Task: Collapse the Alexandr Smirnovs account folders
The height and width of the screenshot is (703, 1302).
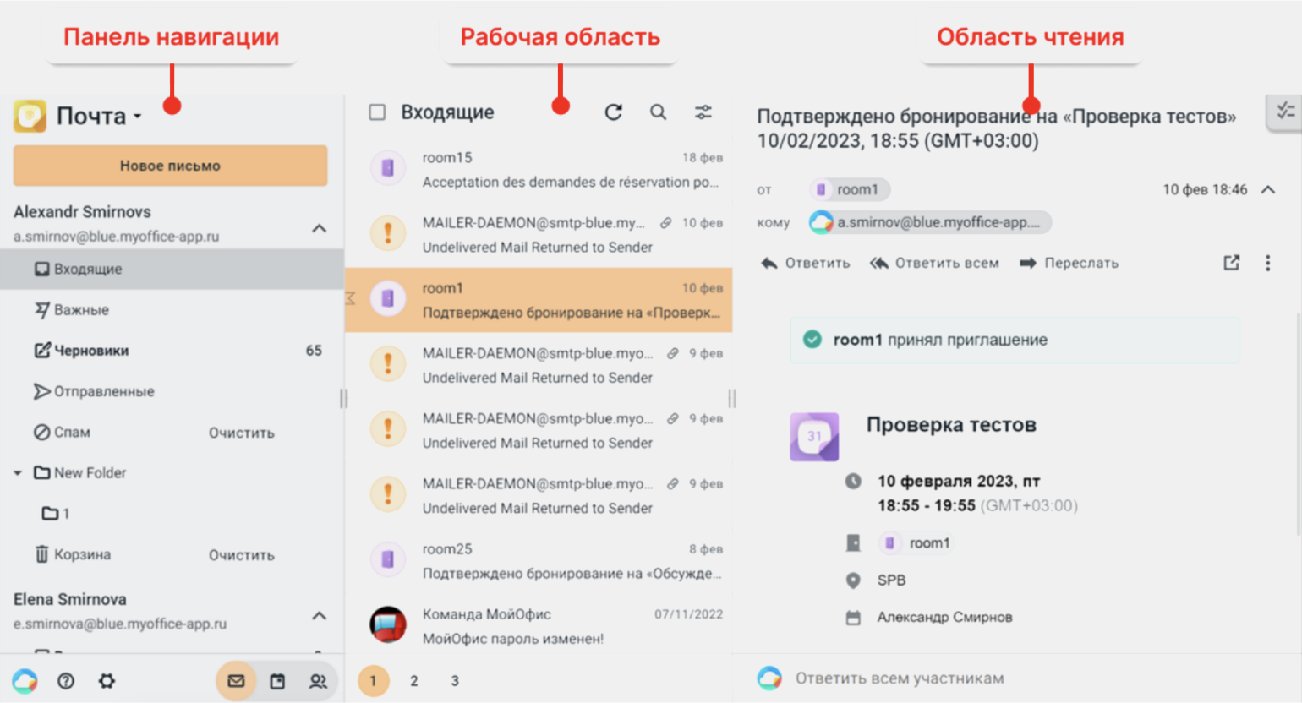Action: pyautogui.click(x=319, y=228)
